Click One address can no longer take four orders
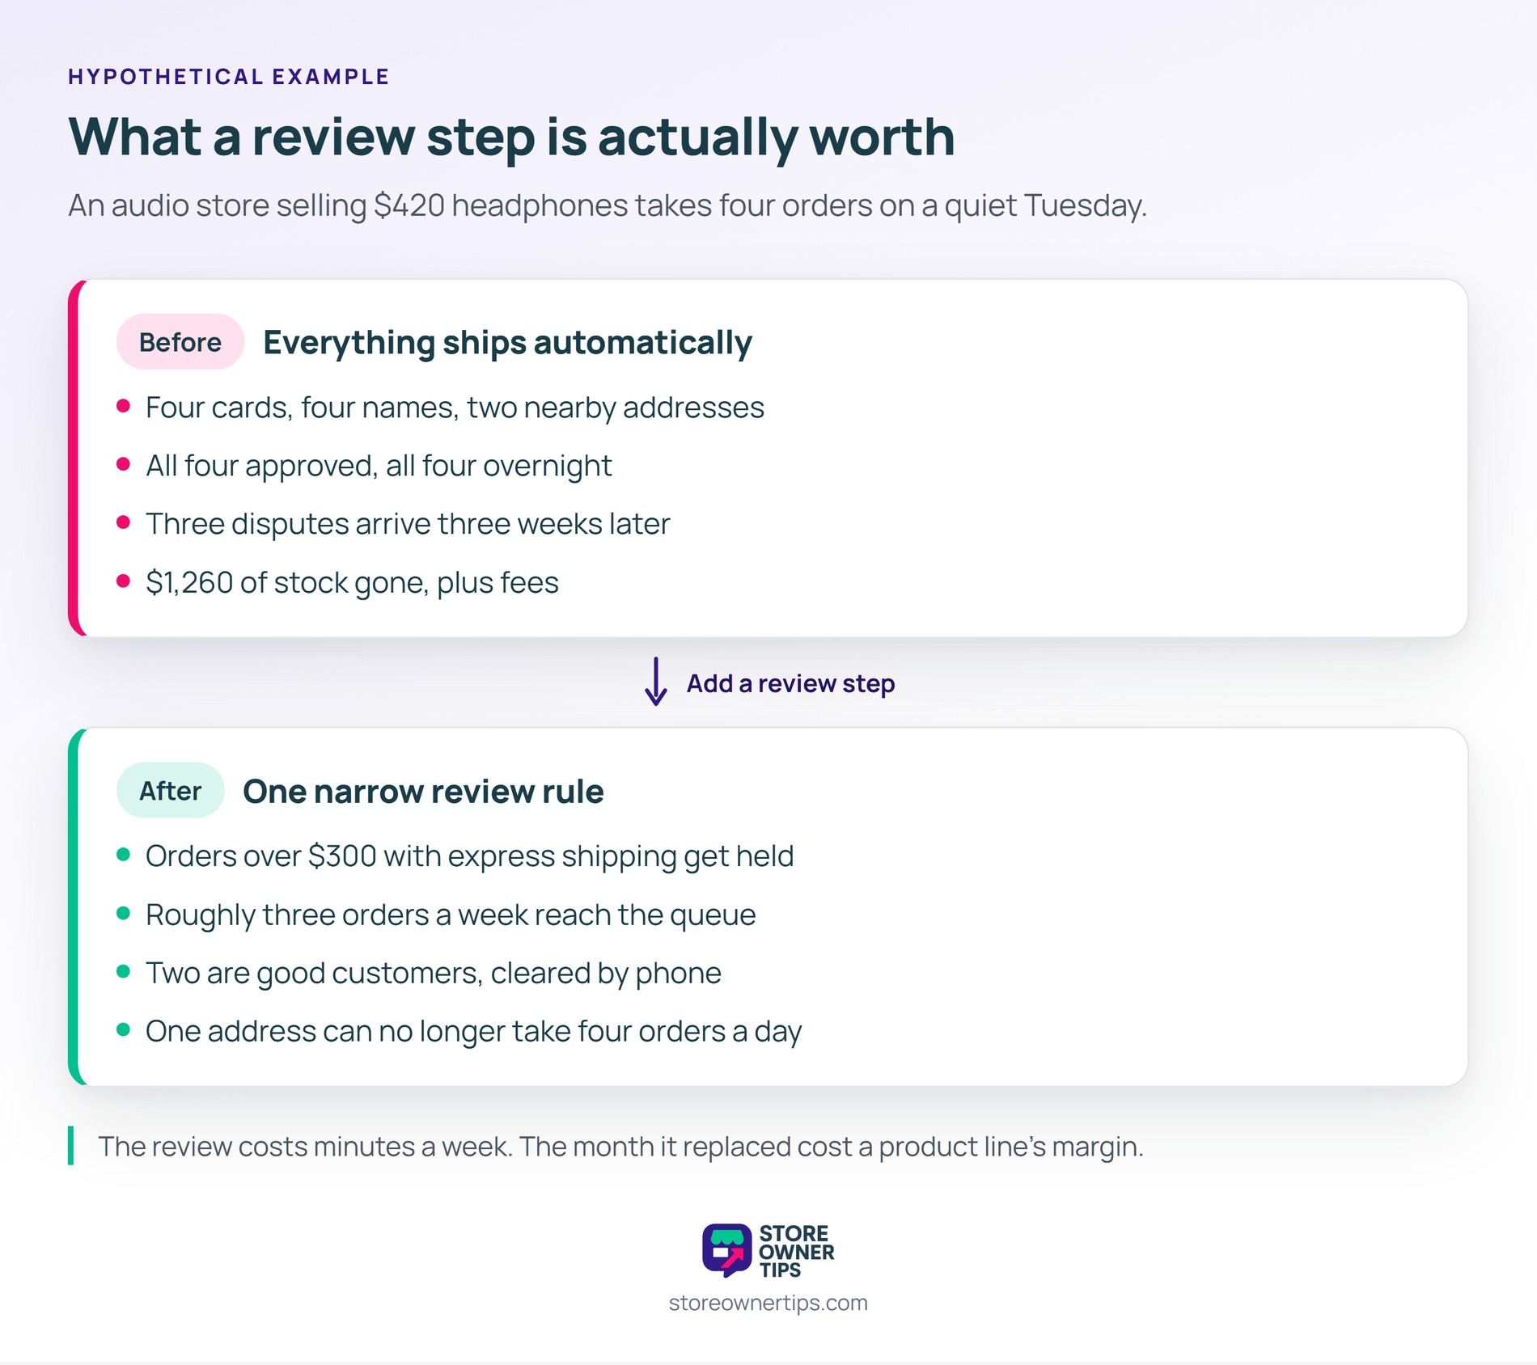This screenshot has width=1537, height=1365. (473, 1031)
